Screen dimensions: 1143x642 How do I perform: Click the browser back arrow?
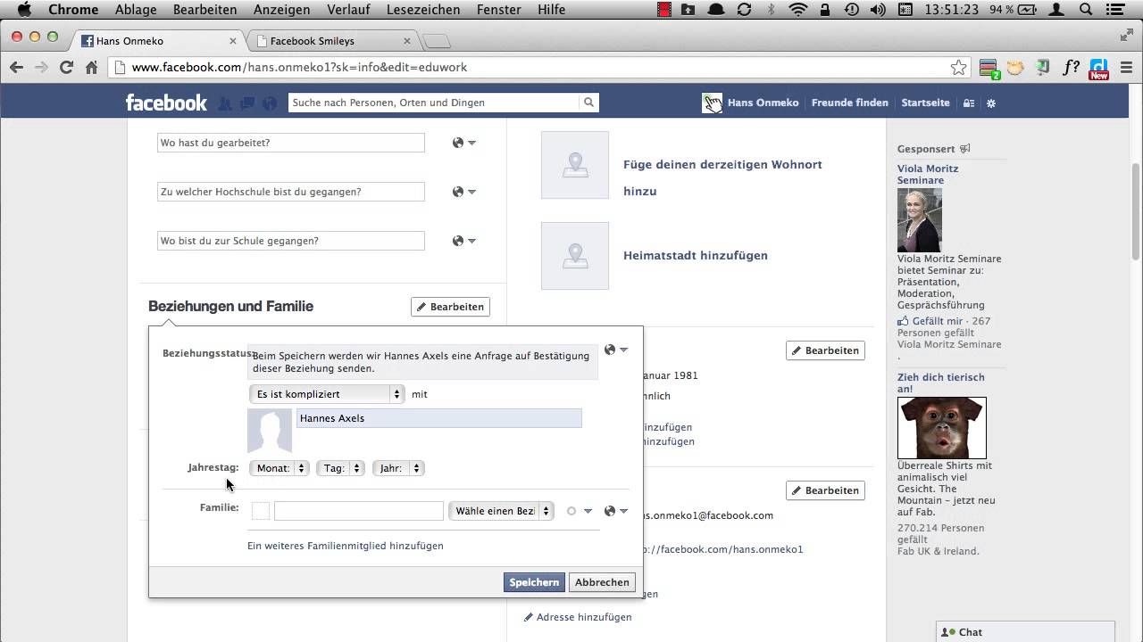16,67
